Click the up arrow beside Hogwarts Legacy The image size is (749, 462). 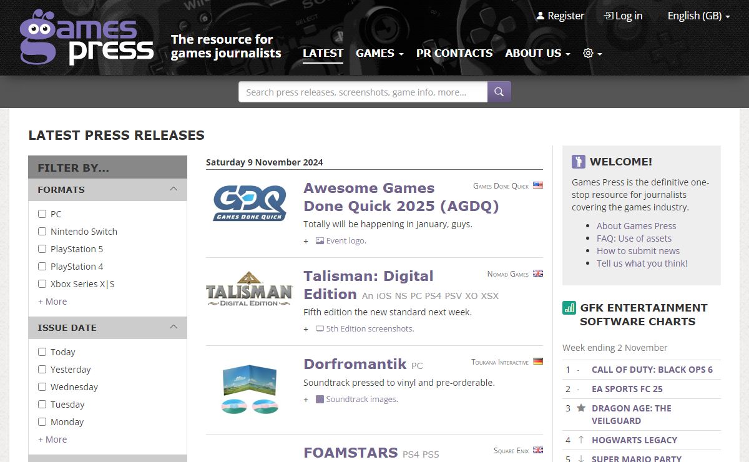click(x=581, y=440)
